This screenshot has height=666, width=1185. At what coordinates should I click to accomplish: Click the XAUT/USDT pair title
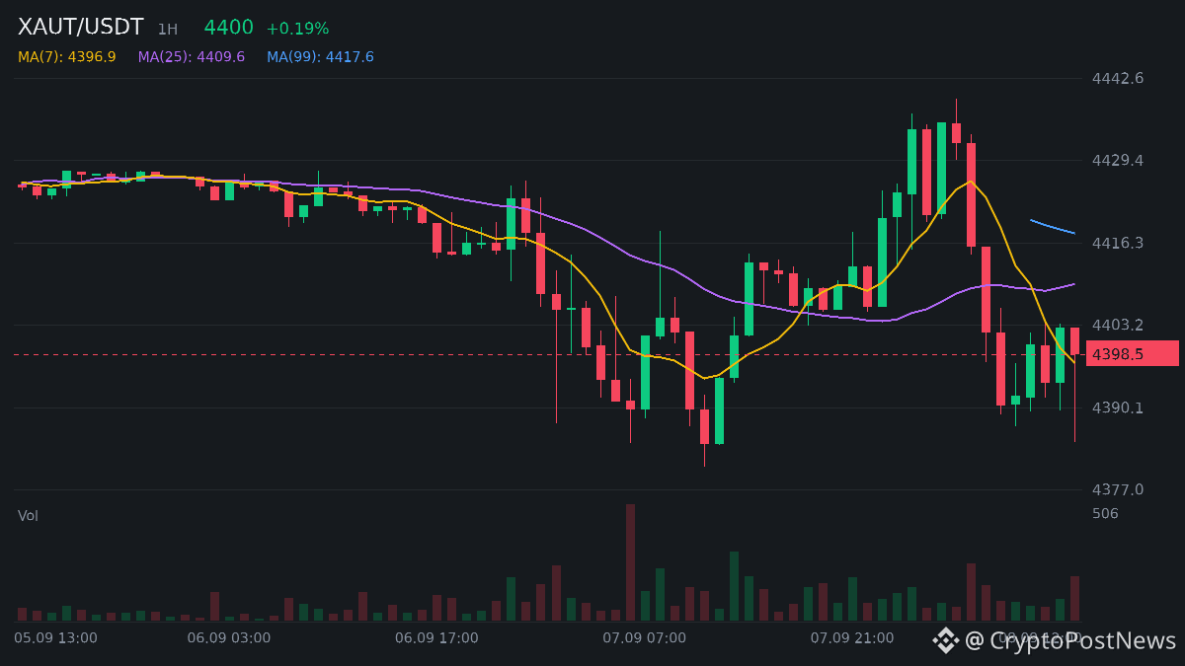coord(81,28)
